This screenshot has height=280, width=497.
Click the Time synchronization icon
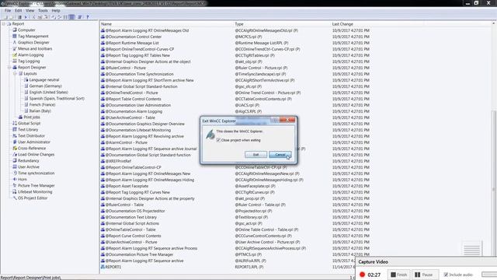(x=15, y=173)
